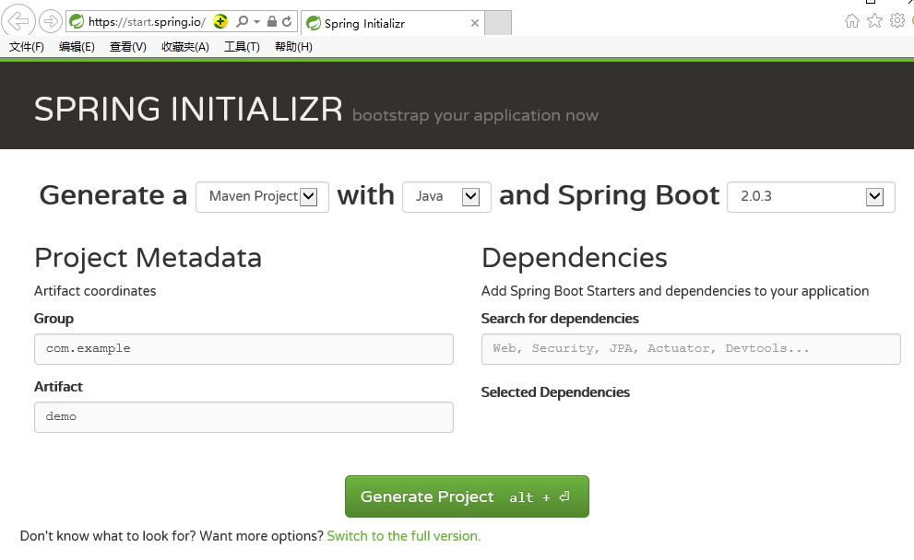Follow the Switch to the full version link
Image resolution: width=914 pixels, height=560 pixels.
[404, 536]
